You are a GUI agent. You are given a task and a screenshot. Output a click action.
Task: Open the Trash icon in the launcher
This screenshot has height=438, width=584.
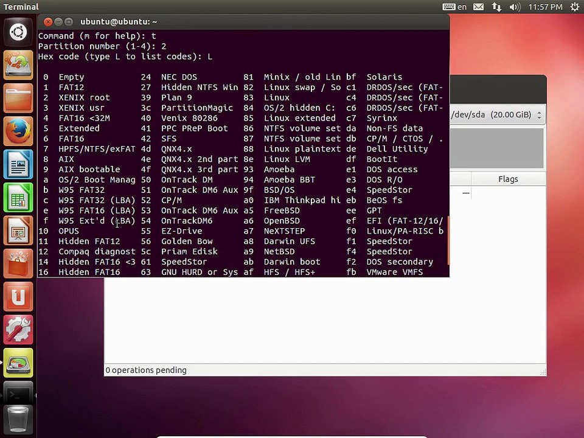pyautogui.click(x=18, y=420)
